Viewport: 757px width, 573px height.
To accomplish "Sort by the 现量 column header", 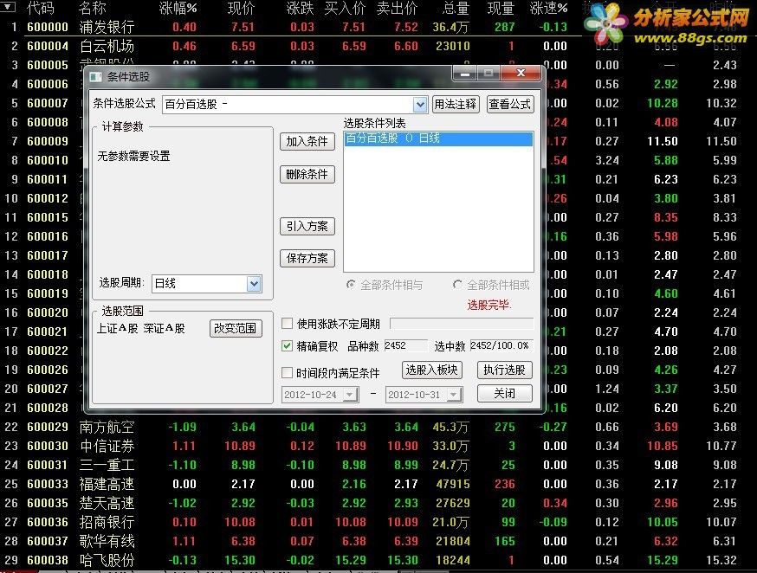I will [501, 8].
